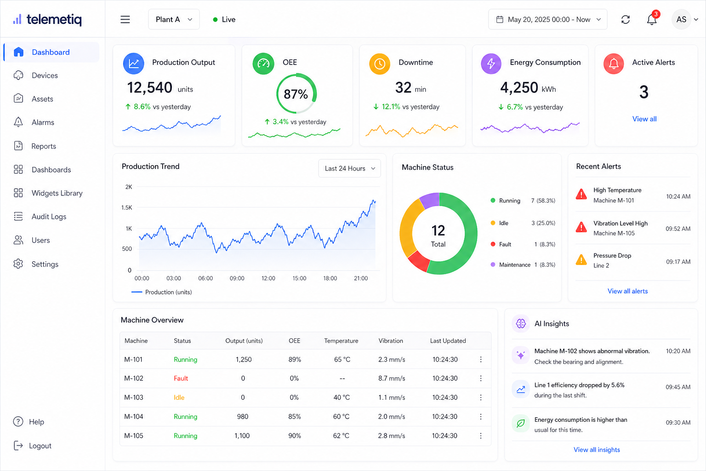The width and height of the screenshot is (706, 471).
Task: Click the energy consumption leaf icon
Action: pos(521,423)
